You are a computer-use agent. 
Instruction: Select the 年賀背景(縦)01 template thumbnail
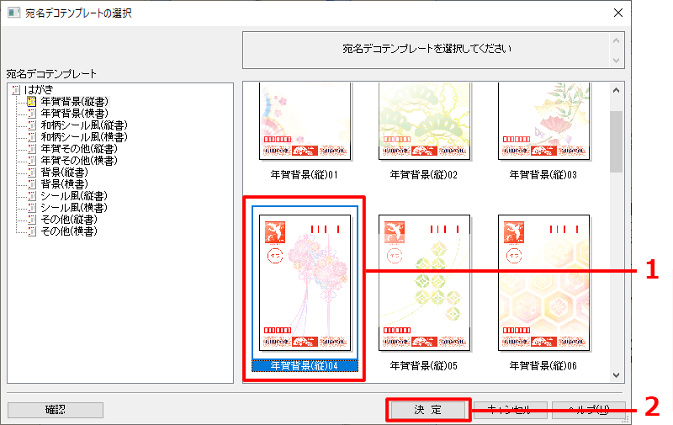point(305,122)
